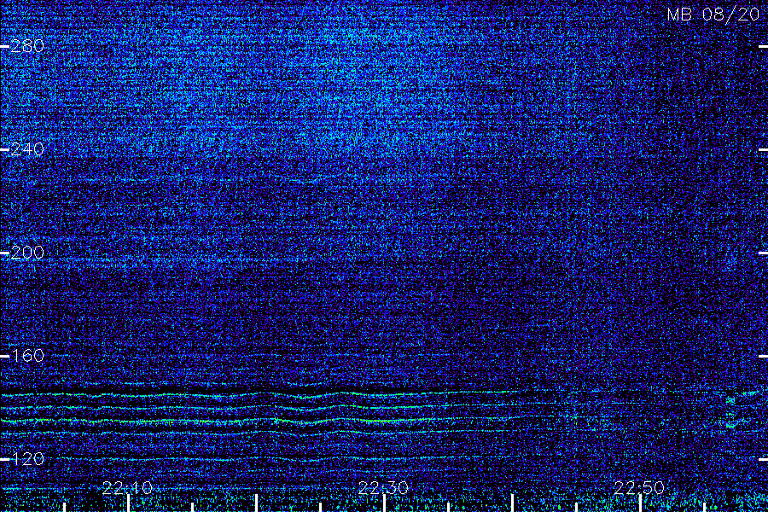Click the 280 altitude axis label
The width and height of the screenshot is (768, 512).
[27, 47]
